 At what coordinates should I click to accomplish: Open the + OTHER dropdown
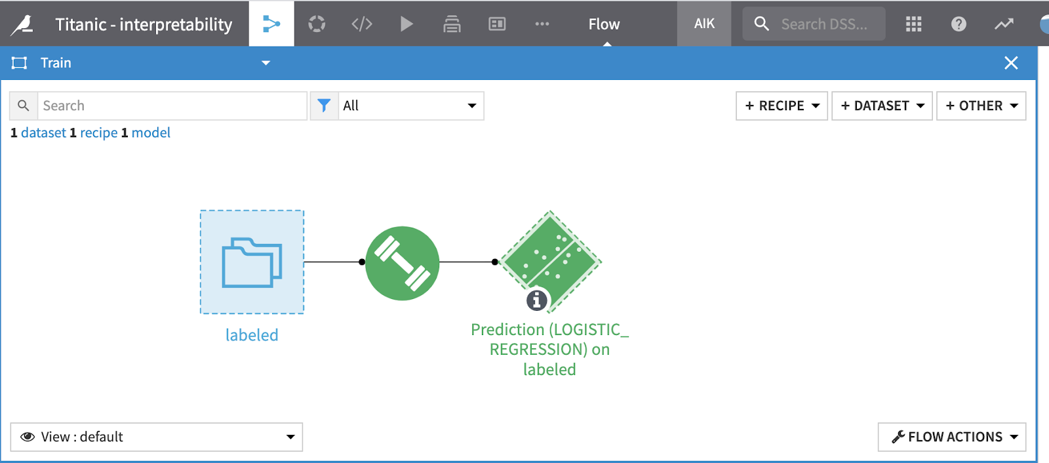pyautogui.click(x=981, y=106)
